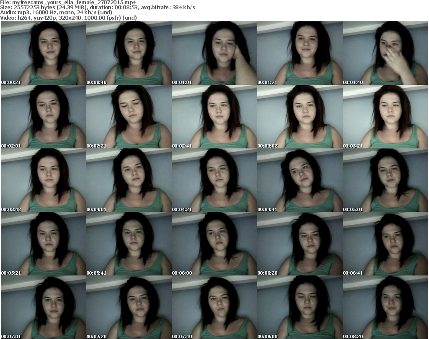Pick the thumbnail marked 00:03:02
The image size is (429, 339).
tap(300, 117)
